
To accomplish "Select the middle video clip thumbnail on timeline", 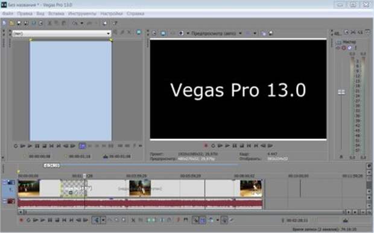I will [x=140, y=188].
